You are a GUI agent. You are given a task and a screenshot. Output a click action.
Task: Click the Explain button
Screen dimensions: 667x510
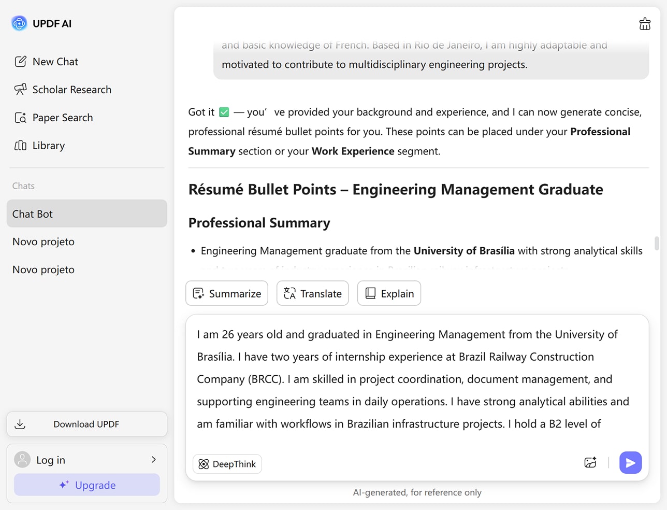coord(389,293)
